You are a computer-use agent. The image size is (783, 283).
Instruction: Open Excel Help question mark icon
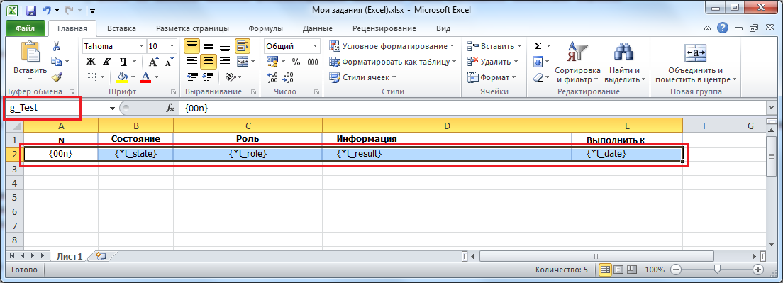pyautogui.click(x=723, y=28)
